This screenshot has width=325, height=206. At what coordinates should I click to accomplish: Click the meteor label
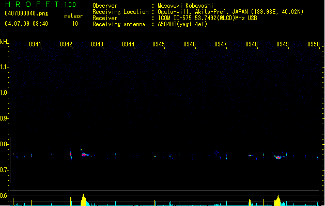coord(73,16)
